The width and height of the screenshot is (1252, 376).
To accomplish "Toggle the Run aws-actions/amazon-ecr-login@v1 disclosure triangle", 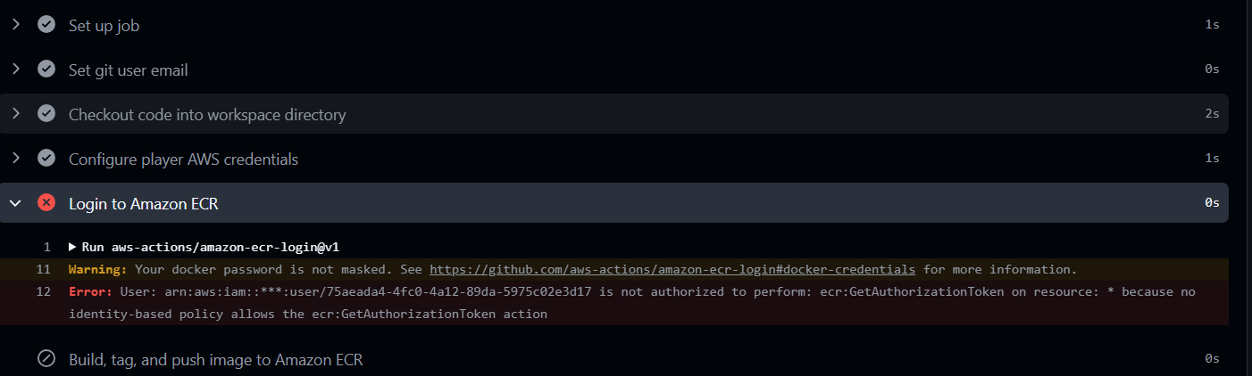I will 73,247.
